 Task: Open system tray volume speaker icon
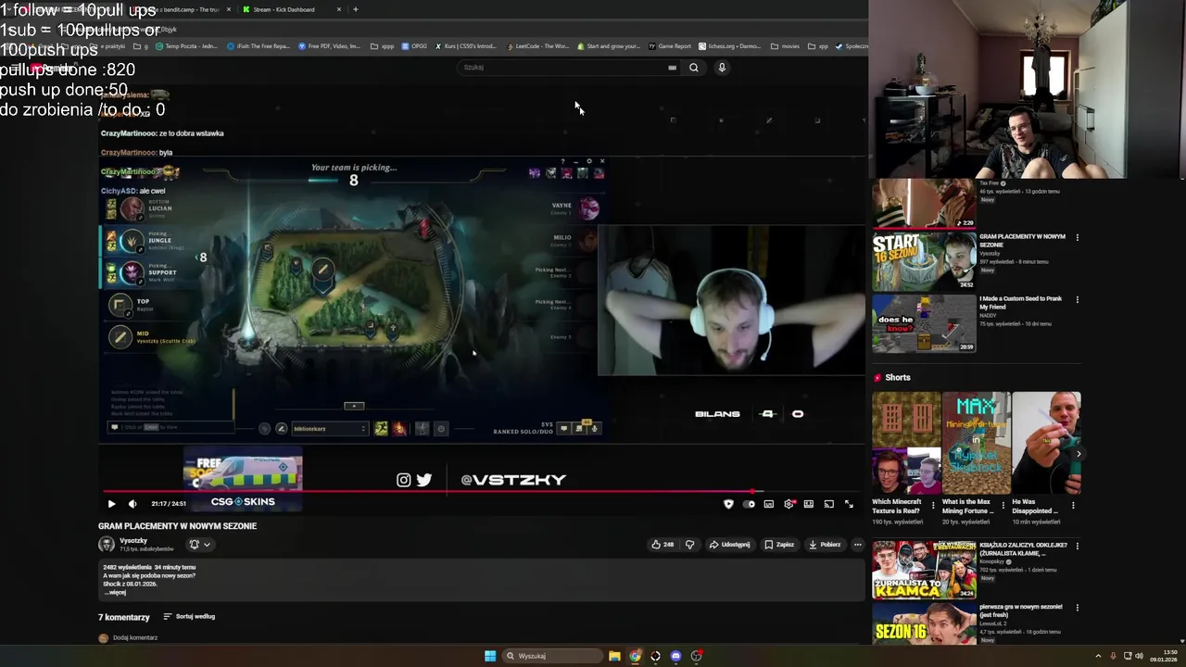(1139, 656)
